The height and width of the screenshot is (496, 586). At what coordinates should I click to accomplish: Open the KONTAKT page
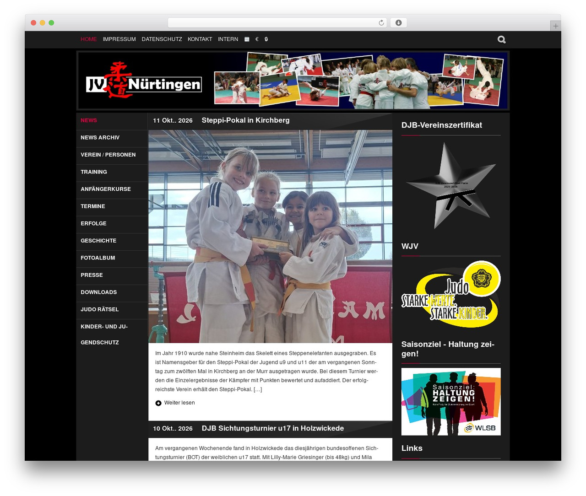coord(200,39)
